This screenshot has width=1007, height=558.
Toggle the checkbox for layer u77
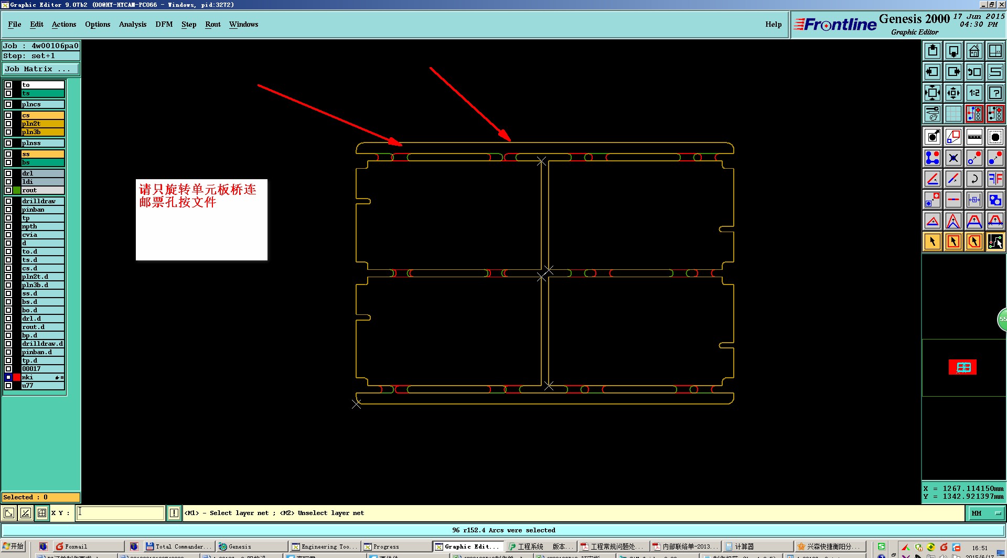(x=8, y=386)
